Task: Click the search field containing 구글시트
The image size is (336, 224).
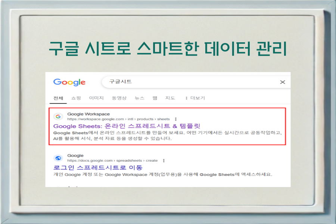Action: (196, 82)
